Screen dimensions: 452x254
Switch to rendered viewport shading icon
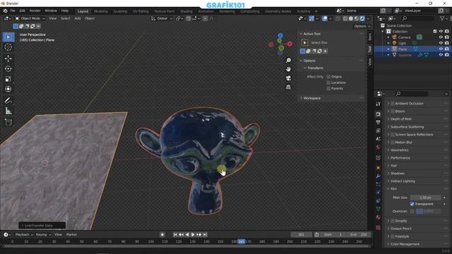tap(362, 18)
